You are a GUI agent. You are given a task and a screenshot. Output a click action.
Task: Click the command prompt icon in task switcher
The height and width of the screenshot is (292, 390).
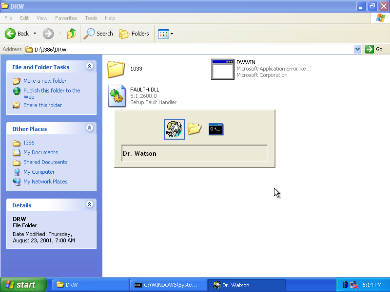tap(215, 129)
